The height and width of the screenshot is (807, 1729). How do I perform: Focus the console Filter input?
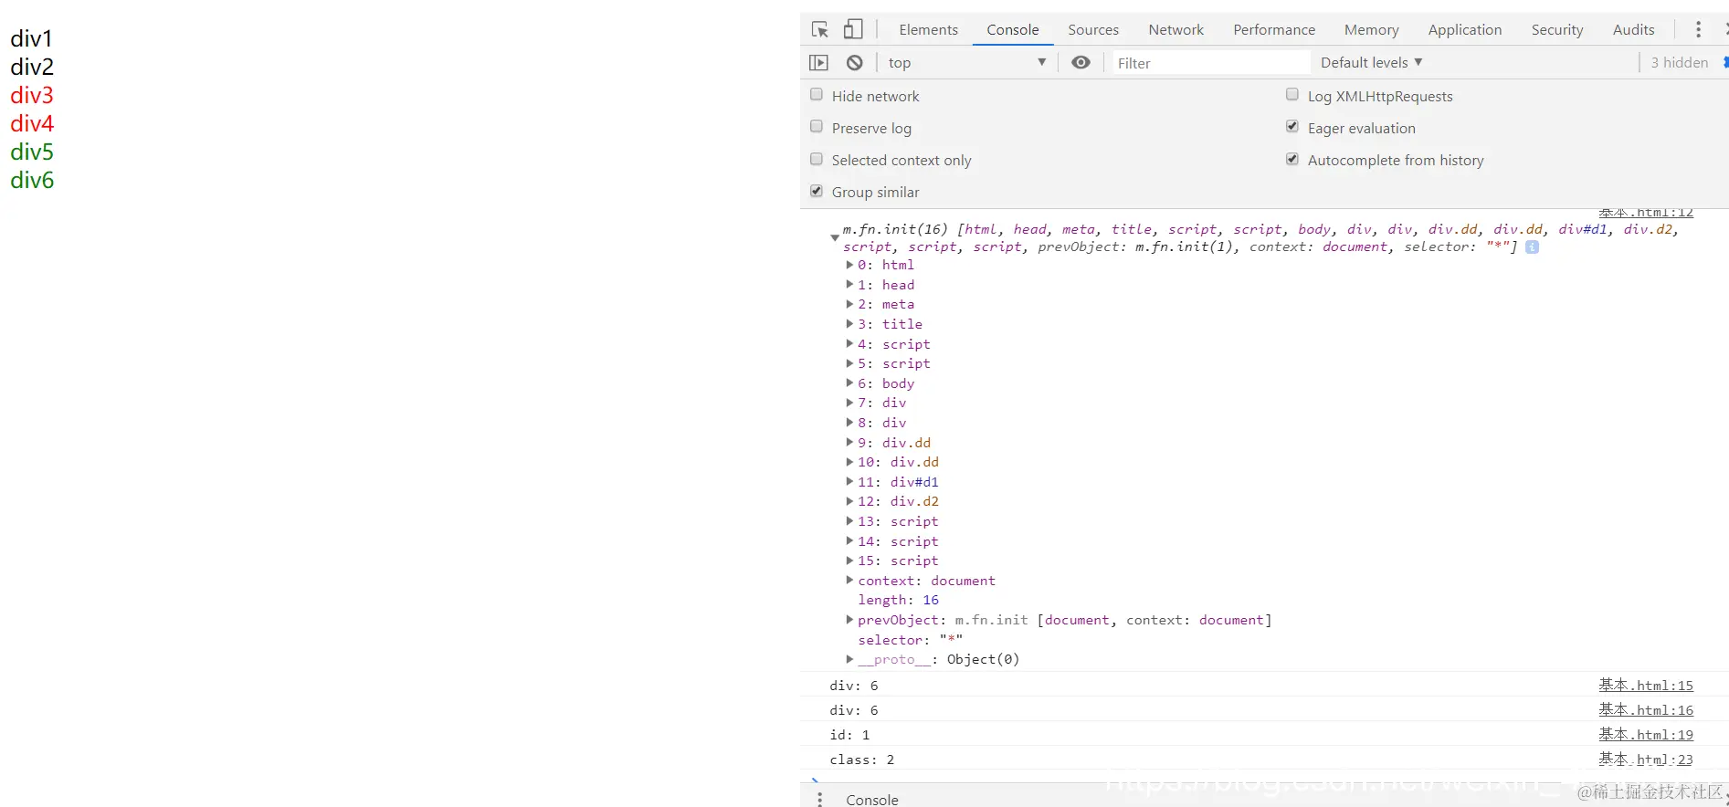point(1211,62)
